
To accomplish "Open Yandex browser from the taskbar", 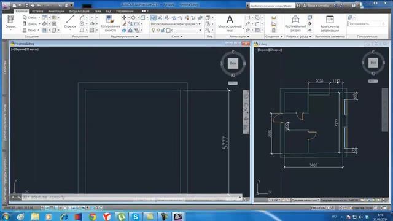I will click(107, 217).
